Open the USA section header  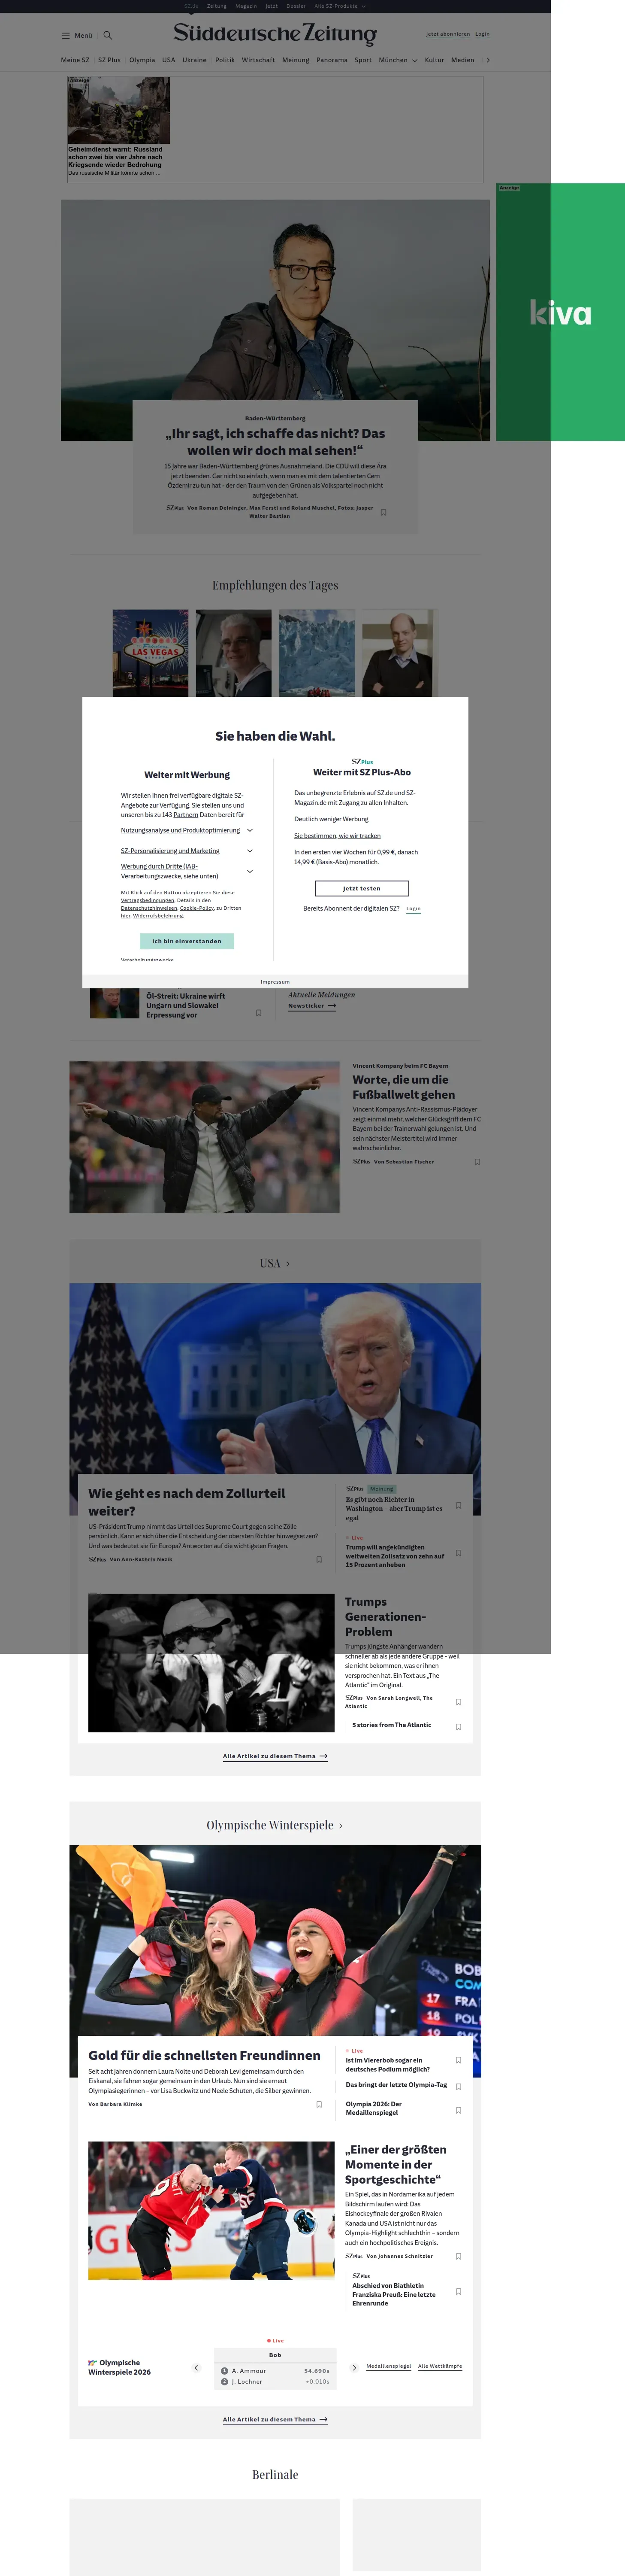[x=275, y=1263]
